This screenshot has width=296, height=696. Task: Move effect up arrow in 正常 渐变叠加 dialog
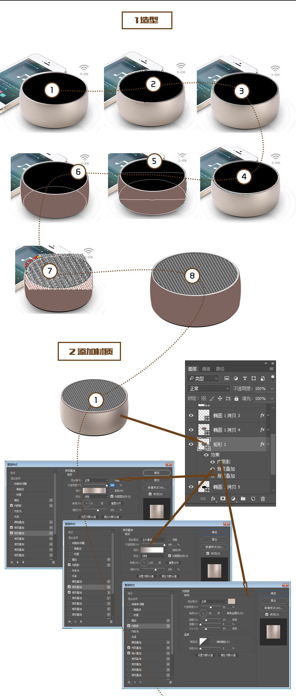pos(17,562)
